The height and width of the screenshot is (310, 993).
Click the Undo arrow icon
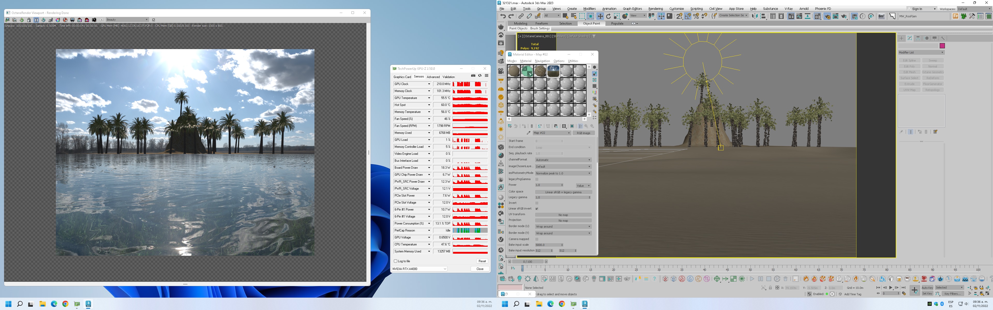503,16
